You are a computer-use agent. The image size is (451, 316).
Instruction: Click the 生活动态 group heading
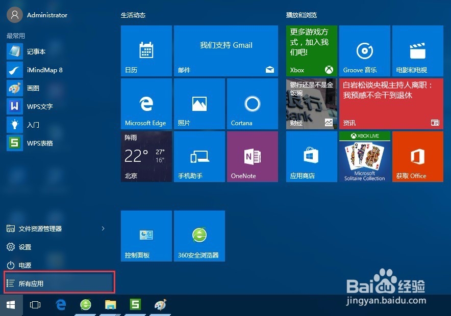click(133, 15)
